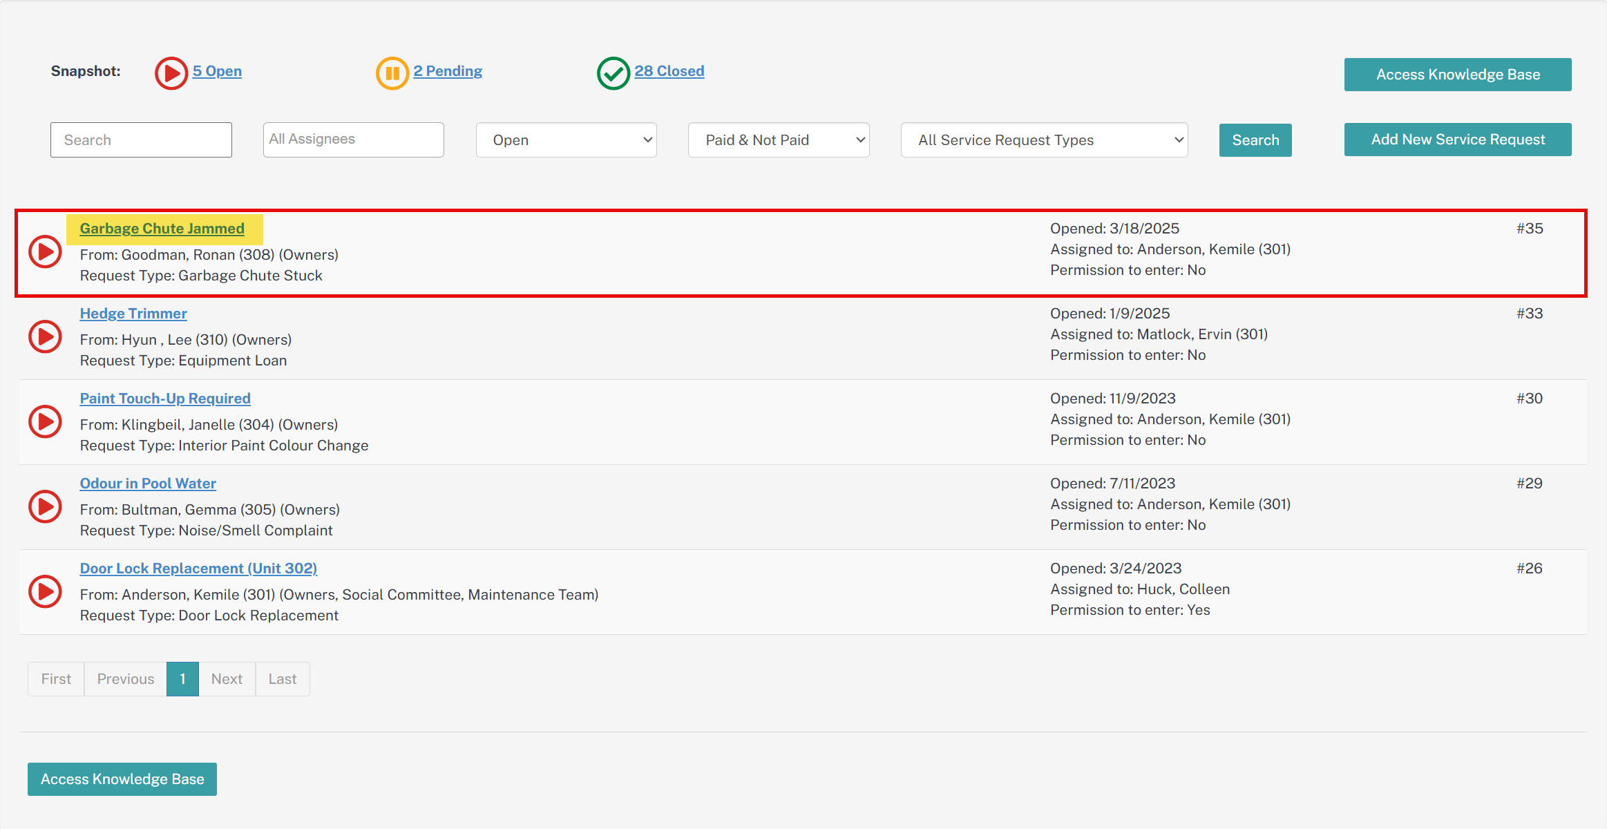Click the open status icon for Door Lock Replacement

(x=46, y=592)
